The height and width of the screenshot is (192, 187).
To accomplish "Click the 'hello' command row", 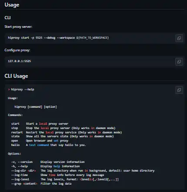I will point(49,145).
